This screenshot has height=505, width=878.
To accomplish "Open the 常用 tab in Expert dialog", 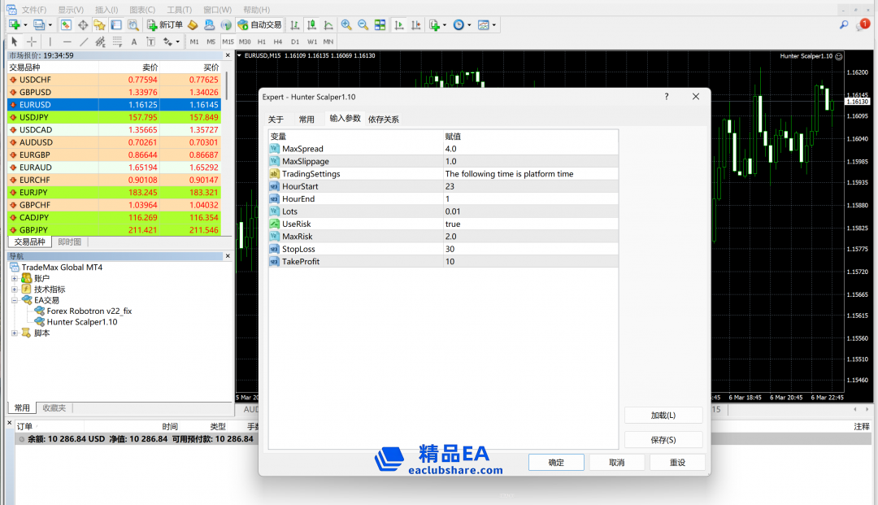I will click(x=306, y=120).
